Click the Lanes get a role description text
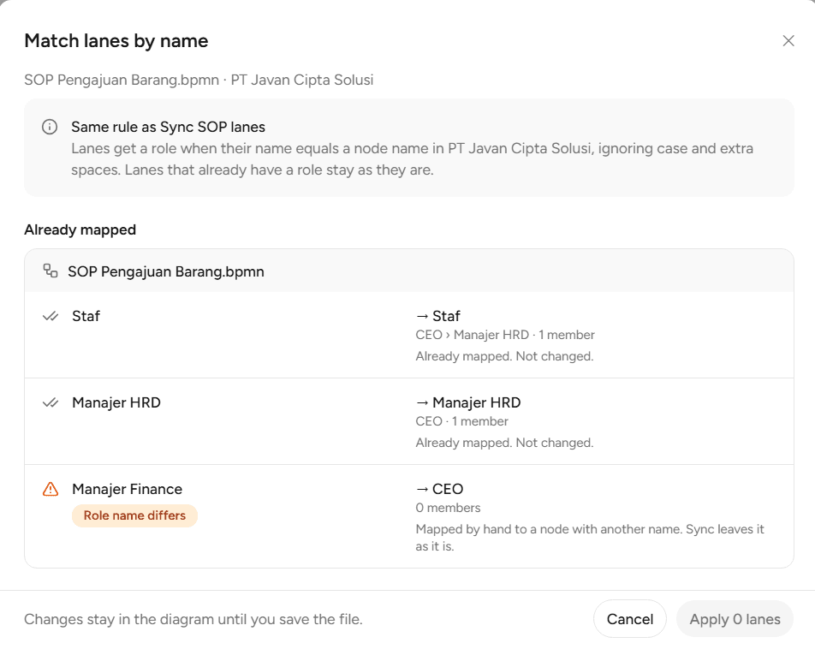 tap(412, 159)
